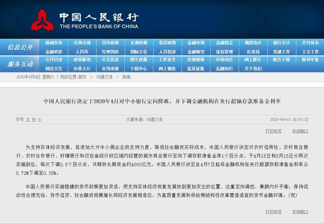Image resolution: width=324 pixels, height=224 pixels.
Task: Open 报告下载 section
Action: pos(281,59)
